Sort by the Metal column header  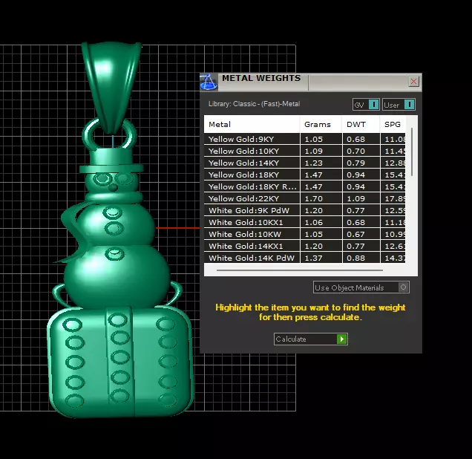pos(252,124)
